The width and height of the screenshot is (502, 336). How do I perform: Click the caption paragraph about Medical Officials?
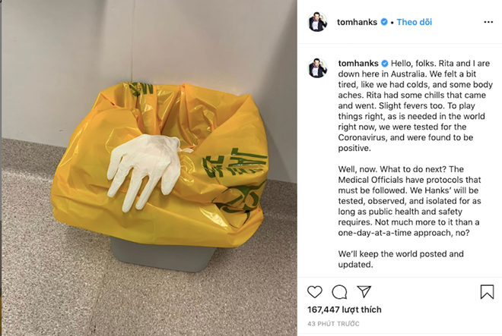[410, 201]
